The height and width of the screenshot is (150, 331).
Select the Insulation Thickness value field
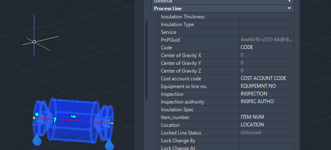[x=266, y=17]
